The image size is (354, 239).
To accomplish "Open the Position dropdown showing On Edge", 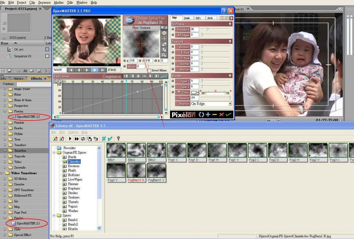I will 229,104.
